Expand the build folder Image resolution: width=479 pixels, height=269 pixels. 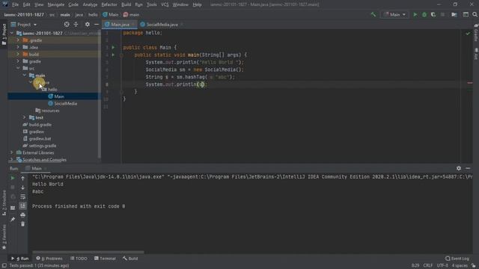click(18, 55)
